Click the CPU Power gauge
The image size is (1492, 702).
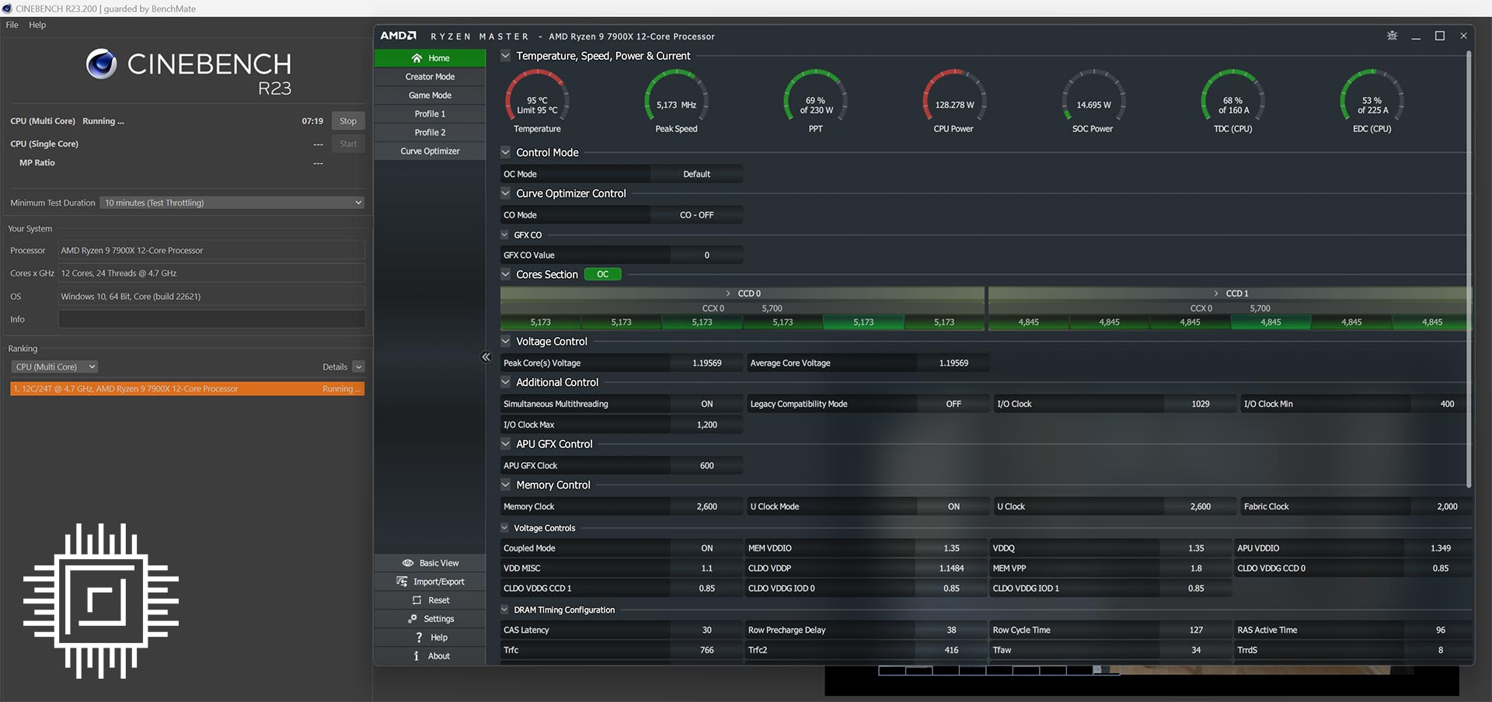[x=954, y=101]
